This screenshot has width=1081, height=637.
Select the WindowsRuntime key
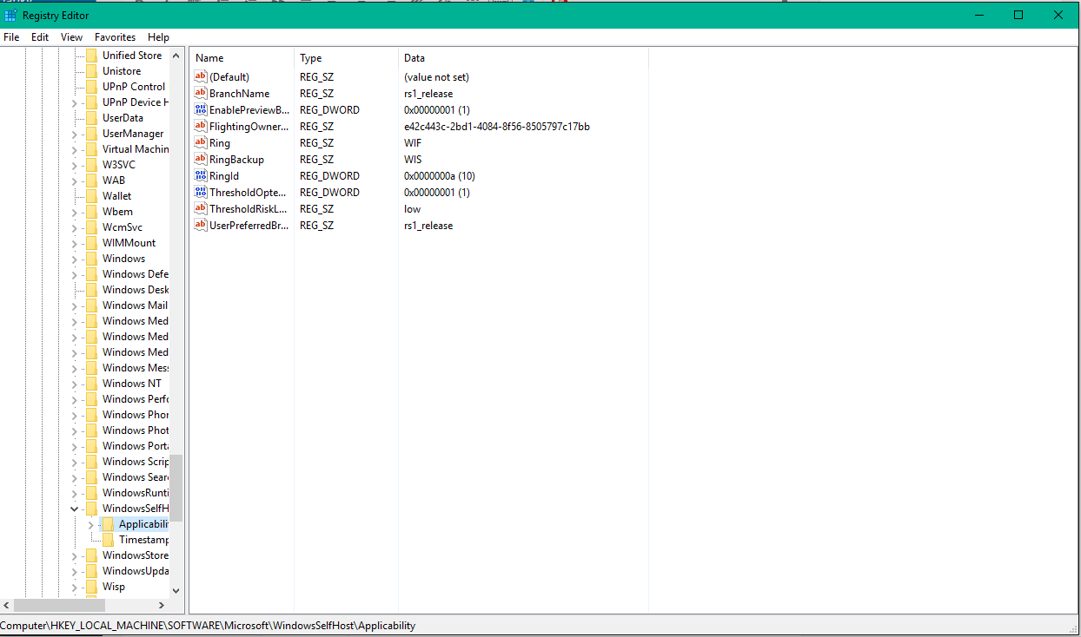135,493
